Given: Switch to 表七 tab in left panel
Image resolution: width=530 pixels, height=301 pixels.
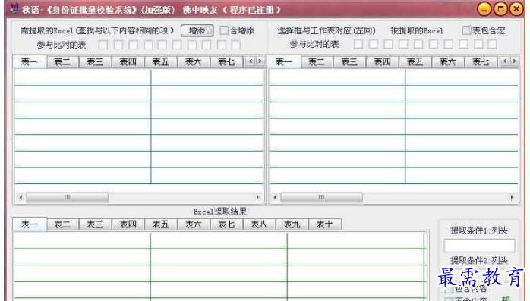Looking at the screenshot, I should tap(226, 62).
